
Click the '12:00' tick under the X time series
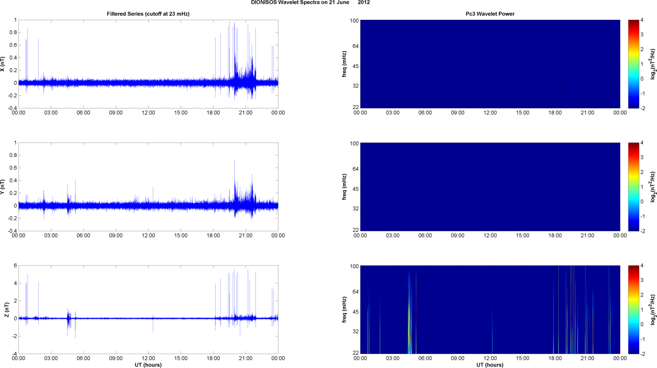tap(148, 113)
